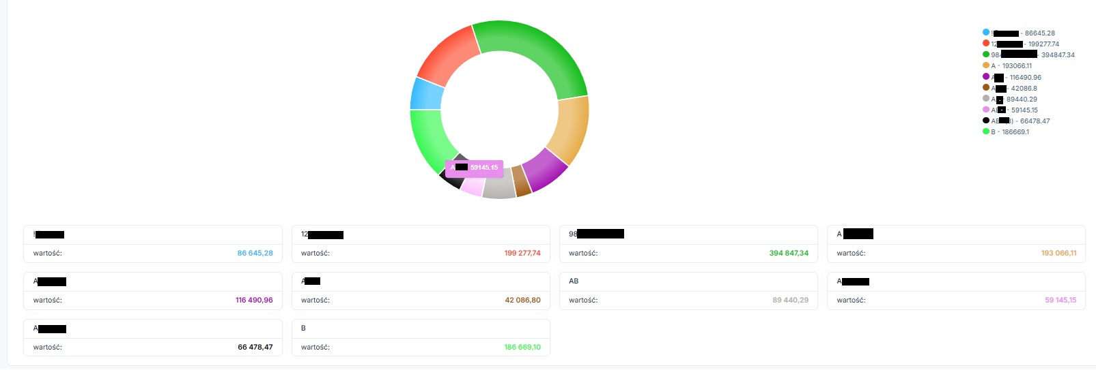Click the pink tooltip showing 59145.15

tap(474, 168)
